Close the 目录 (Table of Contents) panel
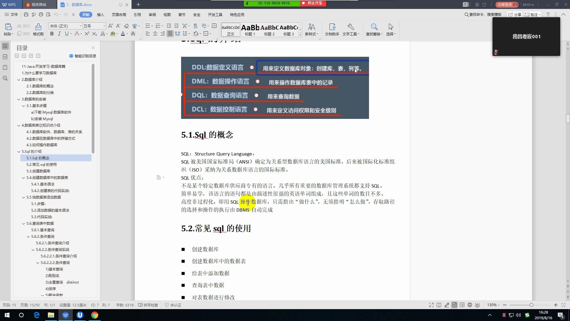 coord(93,48)
